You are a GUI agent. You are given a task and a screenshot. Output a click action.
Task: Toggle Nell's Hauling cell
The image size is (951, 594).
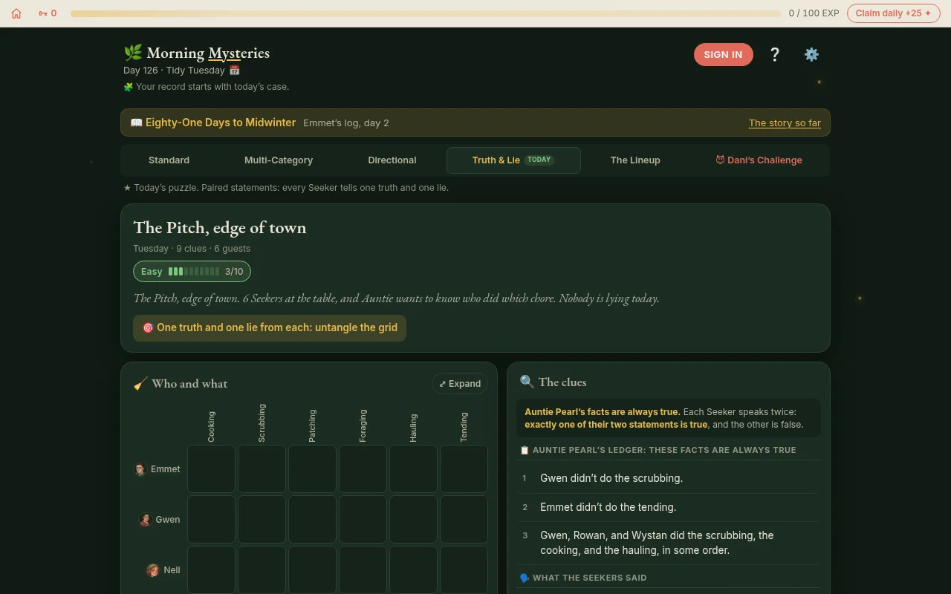pyautogui.click(x=413, y=569)
